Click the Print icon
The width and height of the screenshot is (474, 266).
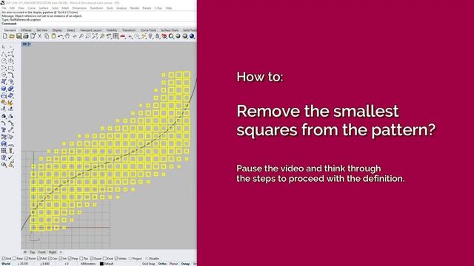click(26, 36)
